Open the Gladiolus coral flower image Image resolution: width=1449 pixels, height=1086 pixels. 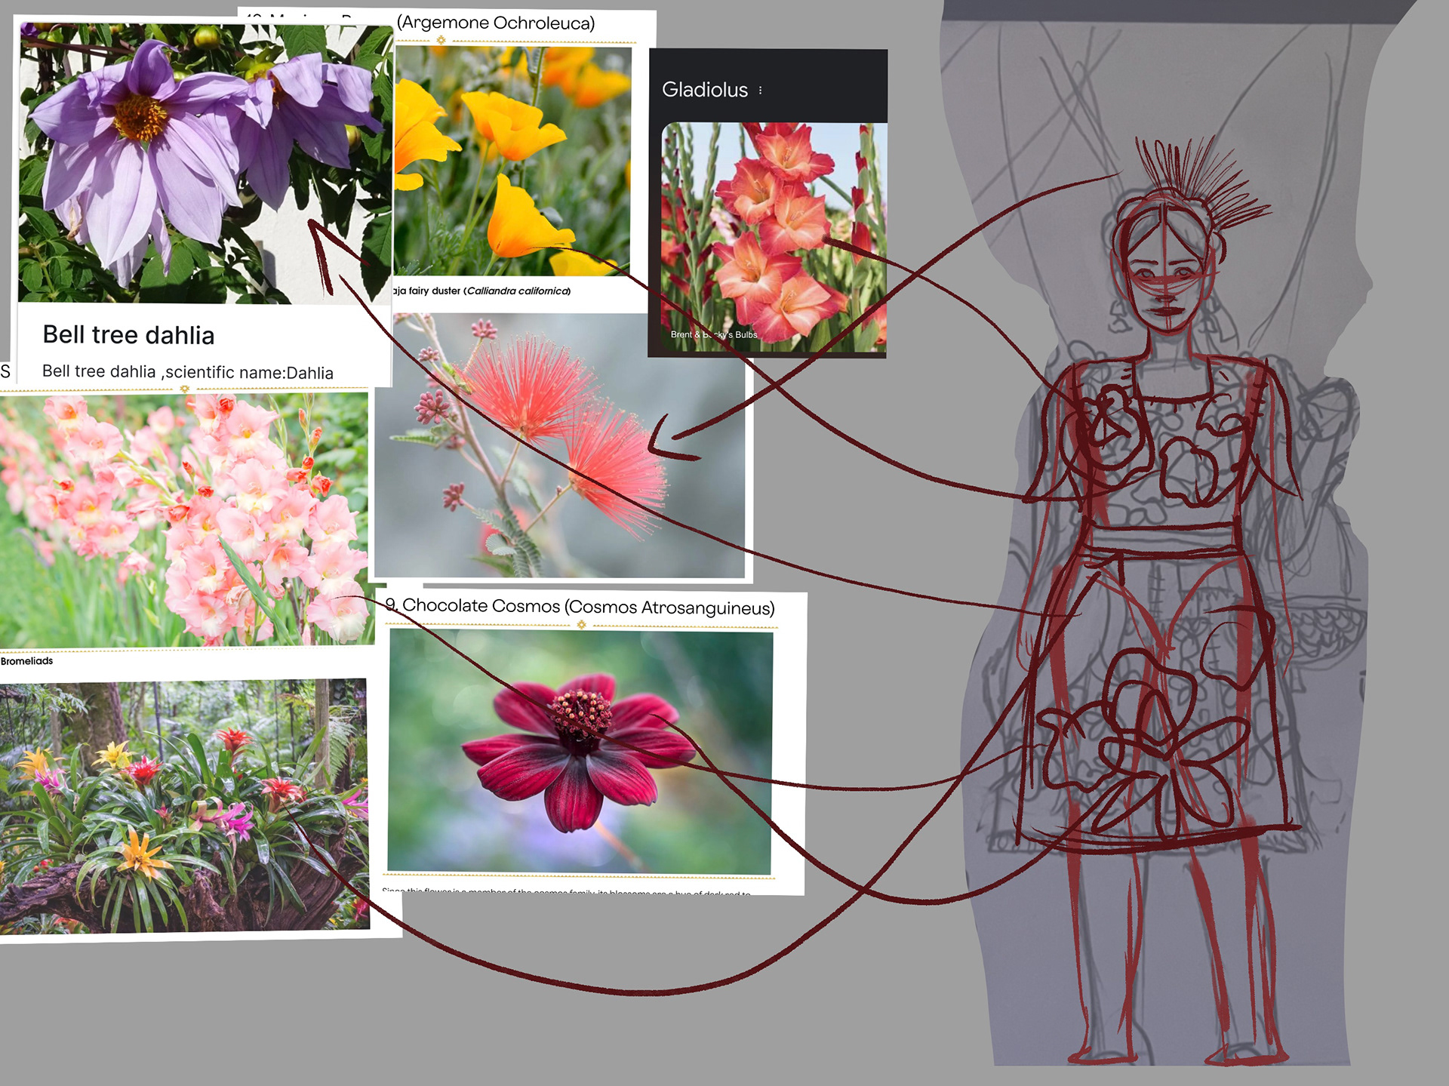coord(774,238)
